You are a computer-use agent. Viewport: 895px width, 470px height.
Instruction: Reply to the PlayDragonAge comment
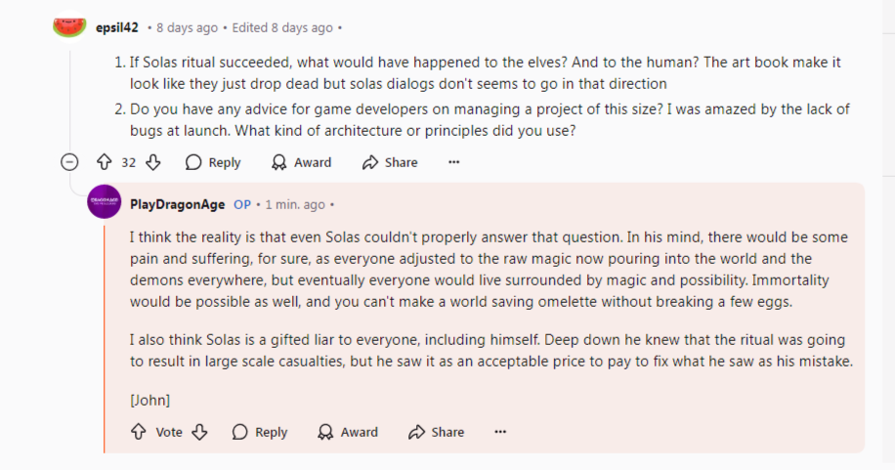point(260,432)
